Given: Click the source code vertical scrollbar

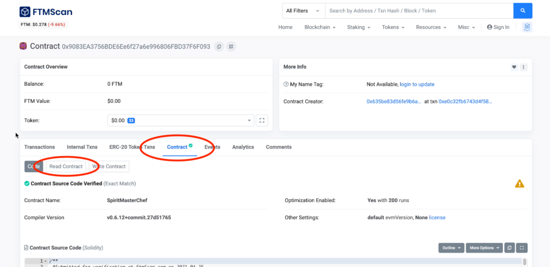Looking at the screenshot, I should coord(524,262).
